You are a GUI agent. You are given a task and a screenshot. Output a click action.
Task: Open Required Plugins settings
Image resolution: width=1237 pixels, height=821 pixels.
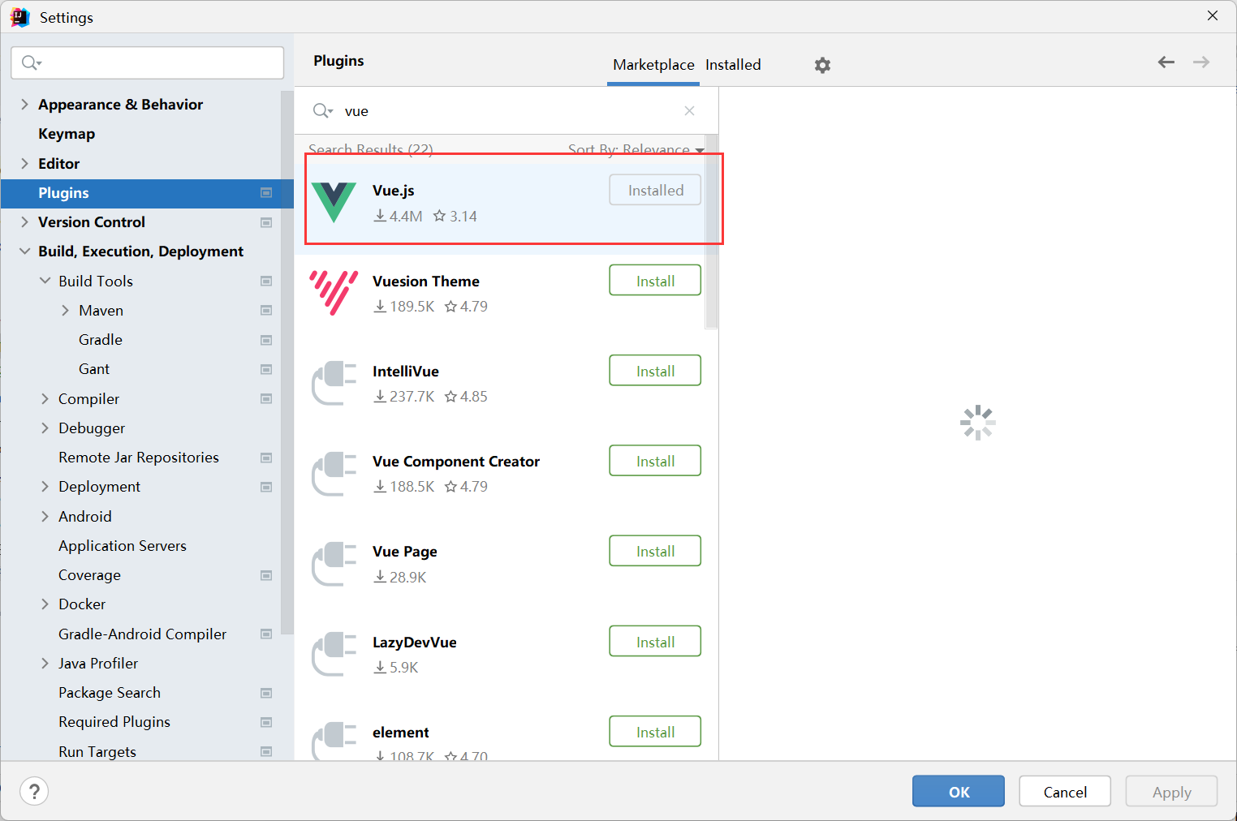click(114, 722)
